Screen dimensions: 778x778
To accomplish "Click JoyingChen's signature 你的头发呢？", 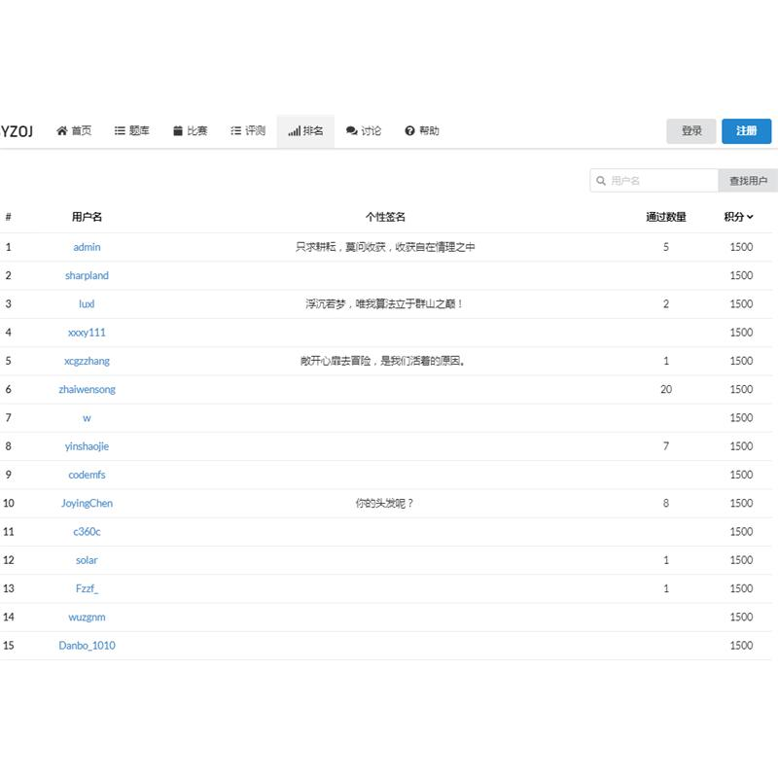I will [385, 503].
